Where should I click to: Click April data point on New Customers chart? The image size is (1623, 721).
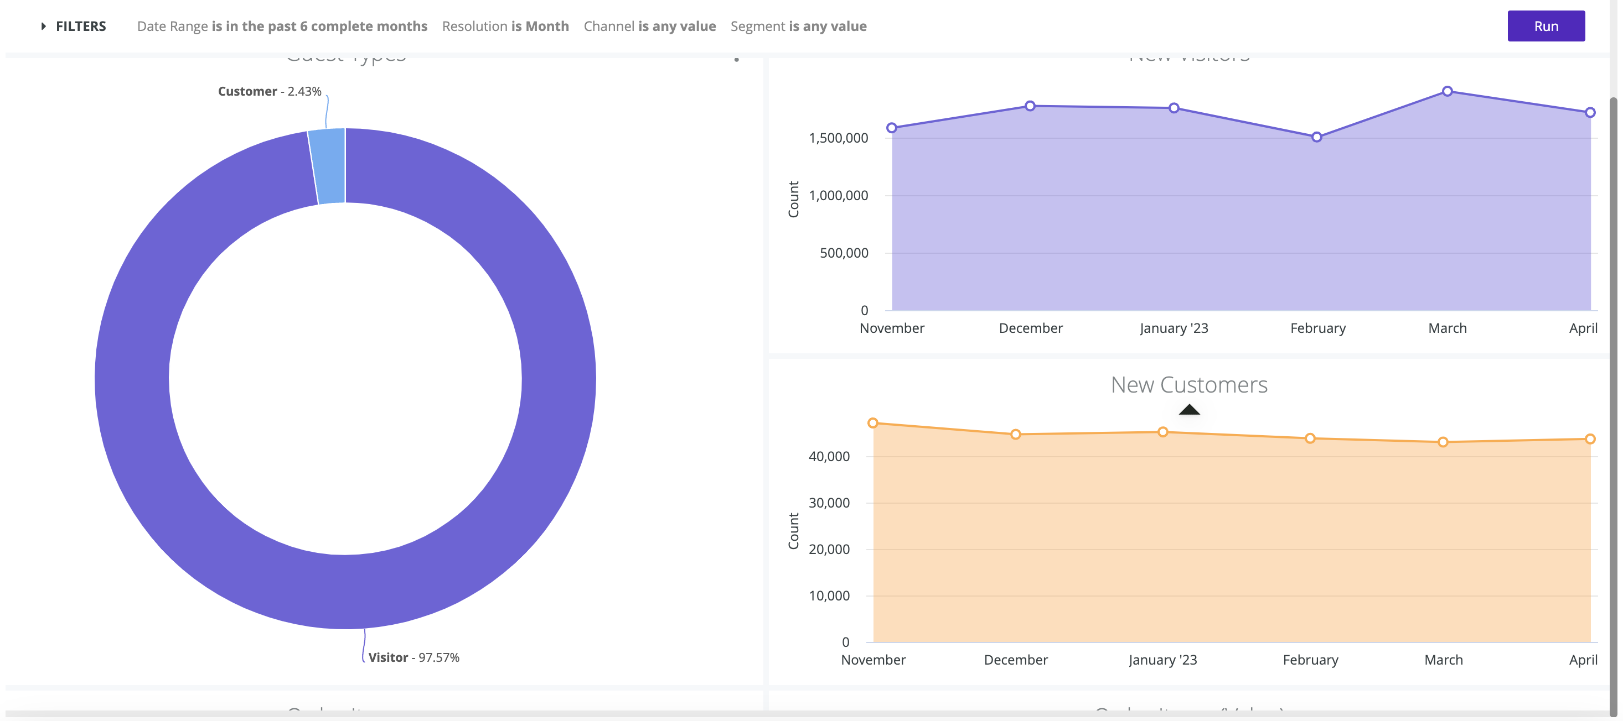[x=1589, y=438]
